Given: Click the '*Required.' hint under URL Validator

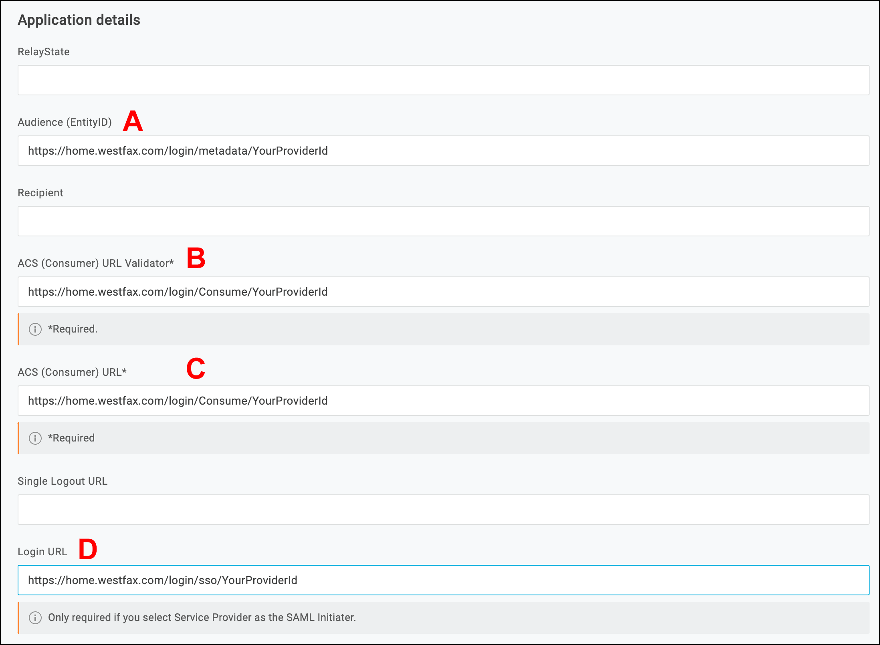Looking at the screenshot, I should tap(73, 329).
